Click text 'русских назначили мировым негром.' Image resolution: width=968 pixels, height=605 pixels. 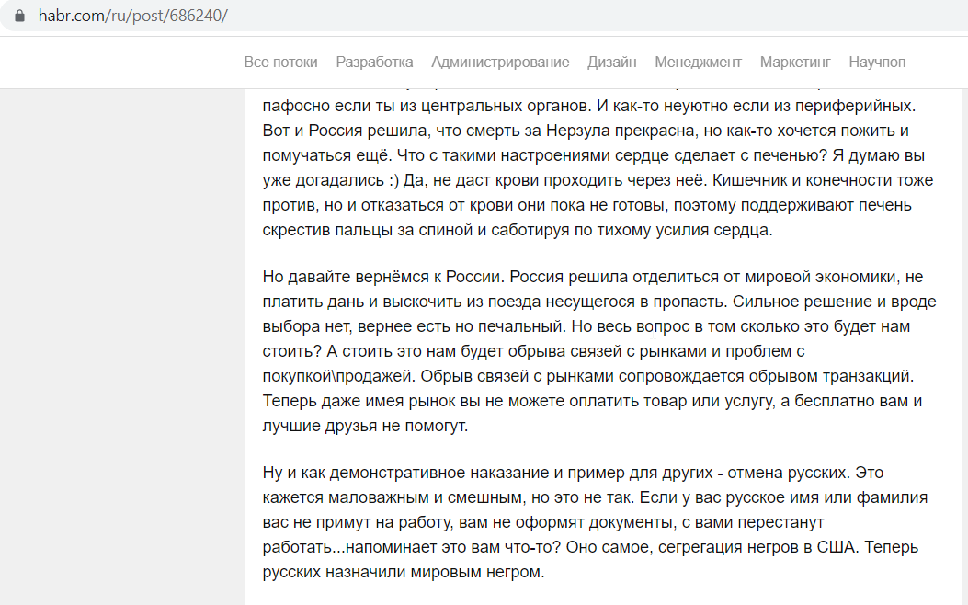tap(404, 572)
